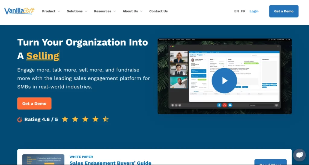Viewport: 309px width, 165px height.
Task: Click the white paper thumbnail image
Action: pos(43,160)
